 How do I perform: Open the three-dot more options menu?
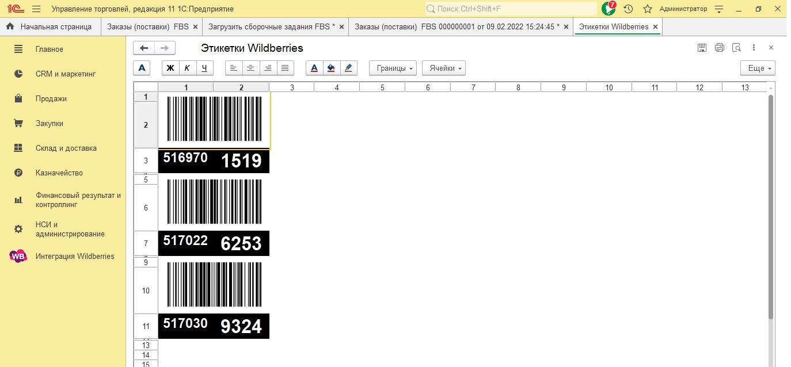tap(754, 48)
